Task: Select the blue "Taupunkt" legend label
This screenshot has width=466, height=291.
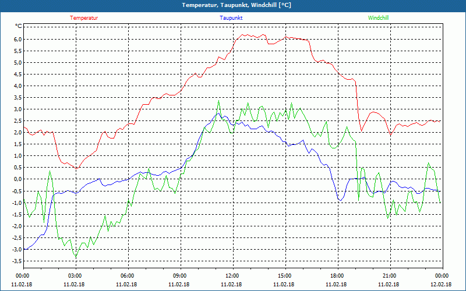Action: 231,18
